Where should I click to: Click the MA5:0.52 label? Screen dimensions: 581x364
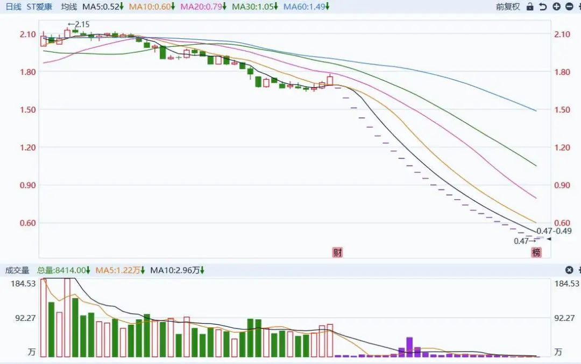point(103,6)
